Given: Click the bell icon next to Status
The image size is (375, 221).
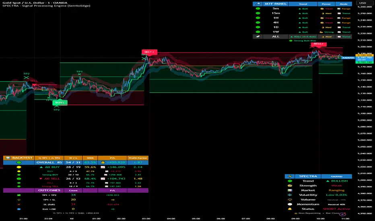Looking at the screenshot, I should click(290, 209).
